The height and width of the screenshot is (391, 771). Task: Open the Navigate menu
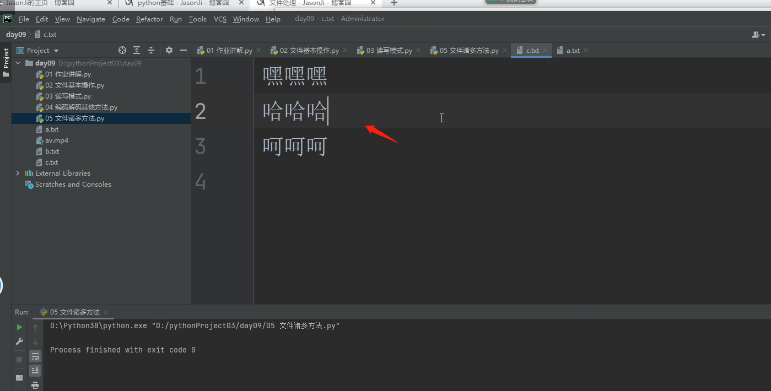[x=91, y=19]
